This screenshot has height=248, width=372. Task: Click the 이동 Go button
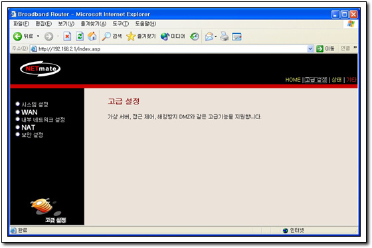click(x=325, y=49)
